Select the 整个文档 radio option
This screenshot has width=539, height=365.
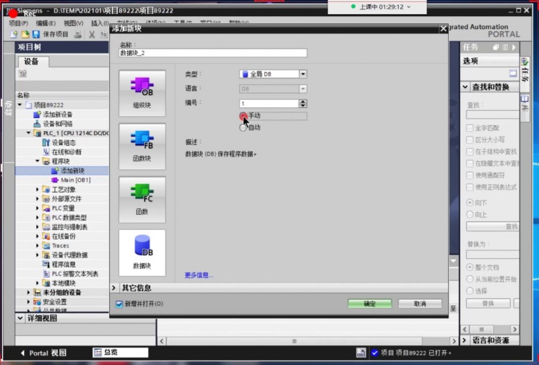coord(470,267)
